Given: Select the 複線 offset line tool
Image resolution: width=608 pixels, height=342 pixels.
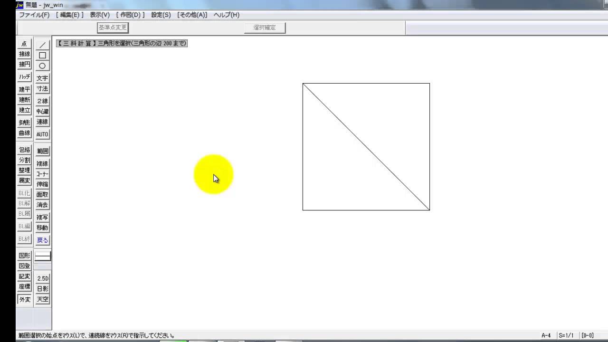Looking at the screenshot, I should (x=42, y=163).
